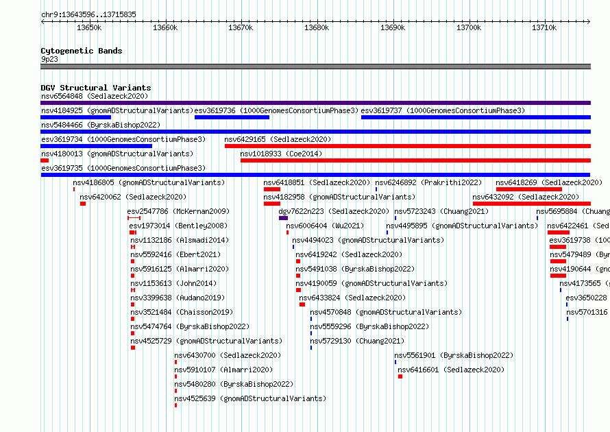Click the 9p23 cytogenetic band bar
The width and height of the screenshot is (610, 432).
315,67
